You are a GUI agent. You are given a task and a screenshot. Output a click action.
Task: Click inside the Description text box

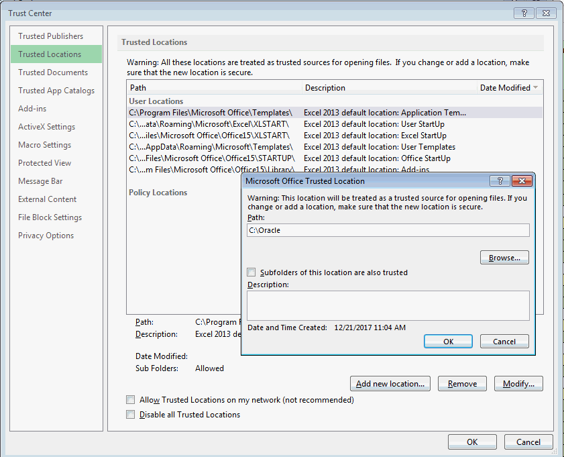coord(388,305)
